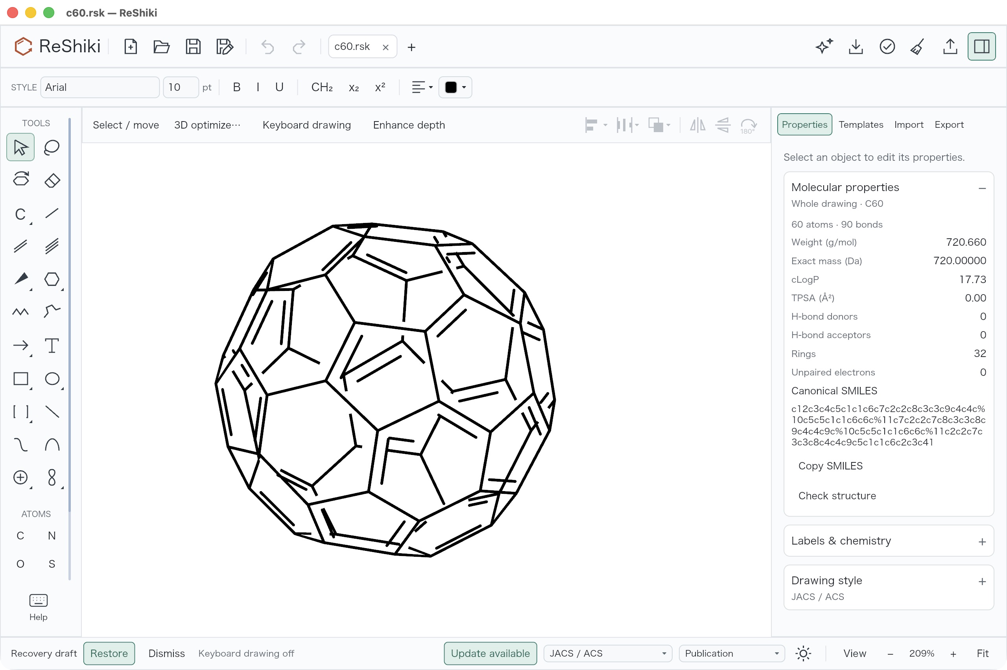Restore the recovery draft
1007x670 pixels.
[x=109, y=653]
